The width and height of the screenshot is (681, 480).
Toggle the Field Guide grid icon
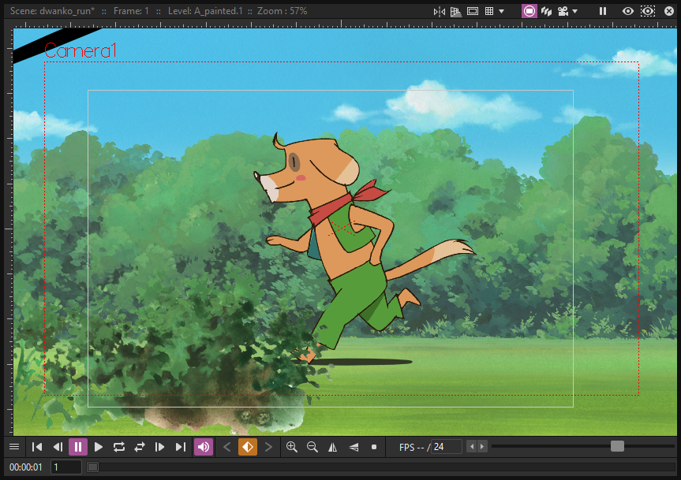(x=489, y=11)
